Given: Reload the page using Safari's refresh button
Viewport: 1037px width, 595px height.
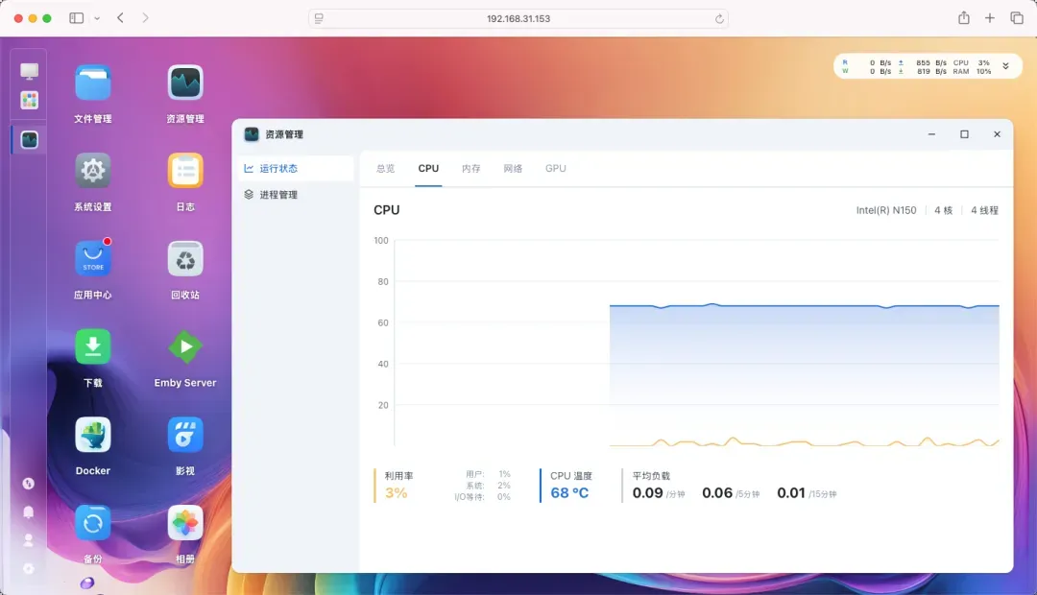Looking at the screenshot, I should 719,18.
